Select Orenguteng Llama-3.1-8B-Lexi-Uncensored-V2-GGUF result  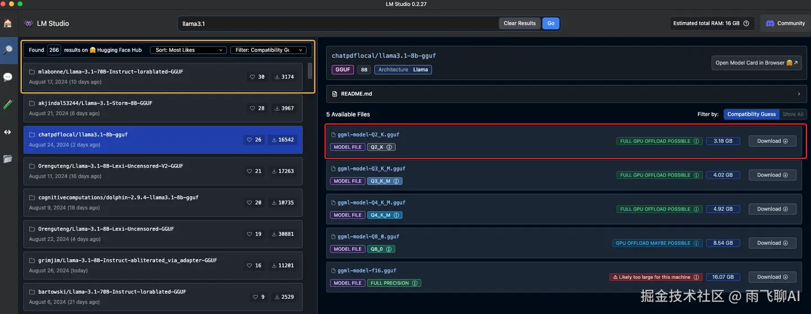[x=163, y=171]
